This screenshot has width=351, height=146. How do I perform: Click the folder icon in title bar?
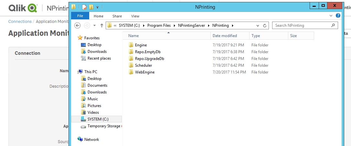pos(73,7)
